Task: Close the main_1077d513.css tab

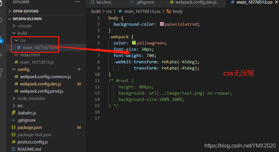Action: tap(276, 2)
